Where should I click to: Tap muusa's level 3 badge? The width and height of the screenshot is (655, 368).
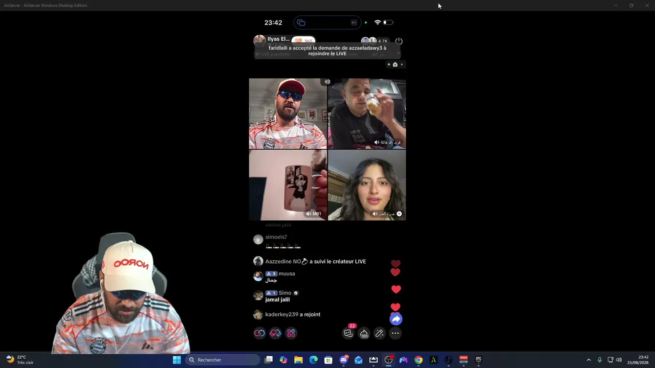[x=271, y=274]
